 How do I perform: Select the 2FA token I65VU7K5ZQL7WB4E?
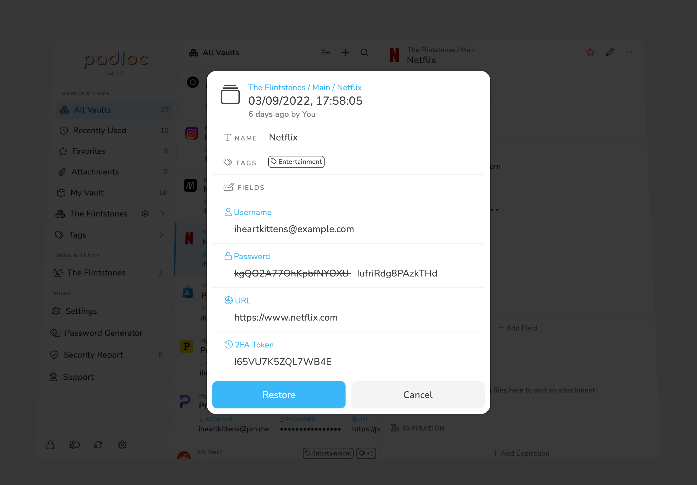[x=283, y=362]
